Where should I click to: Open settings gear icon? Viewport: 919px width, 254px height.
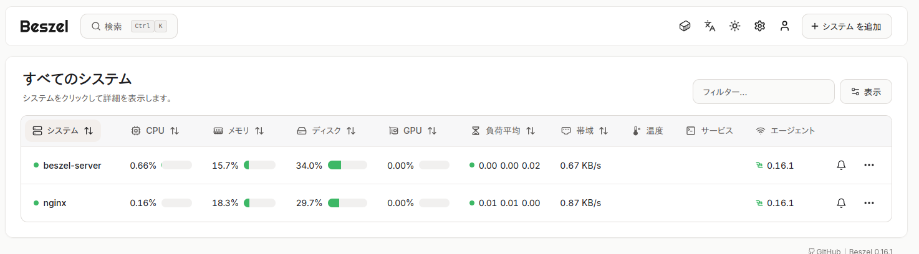pos(759,26)
